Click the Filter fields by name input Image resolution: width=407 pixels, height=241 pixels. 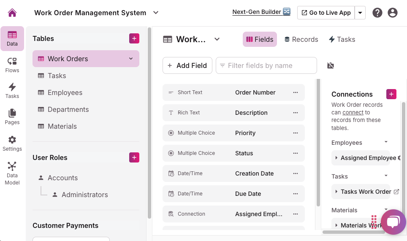pyautogui.click(x=270, y=65)
